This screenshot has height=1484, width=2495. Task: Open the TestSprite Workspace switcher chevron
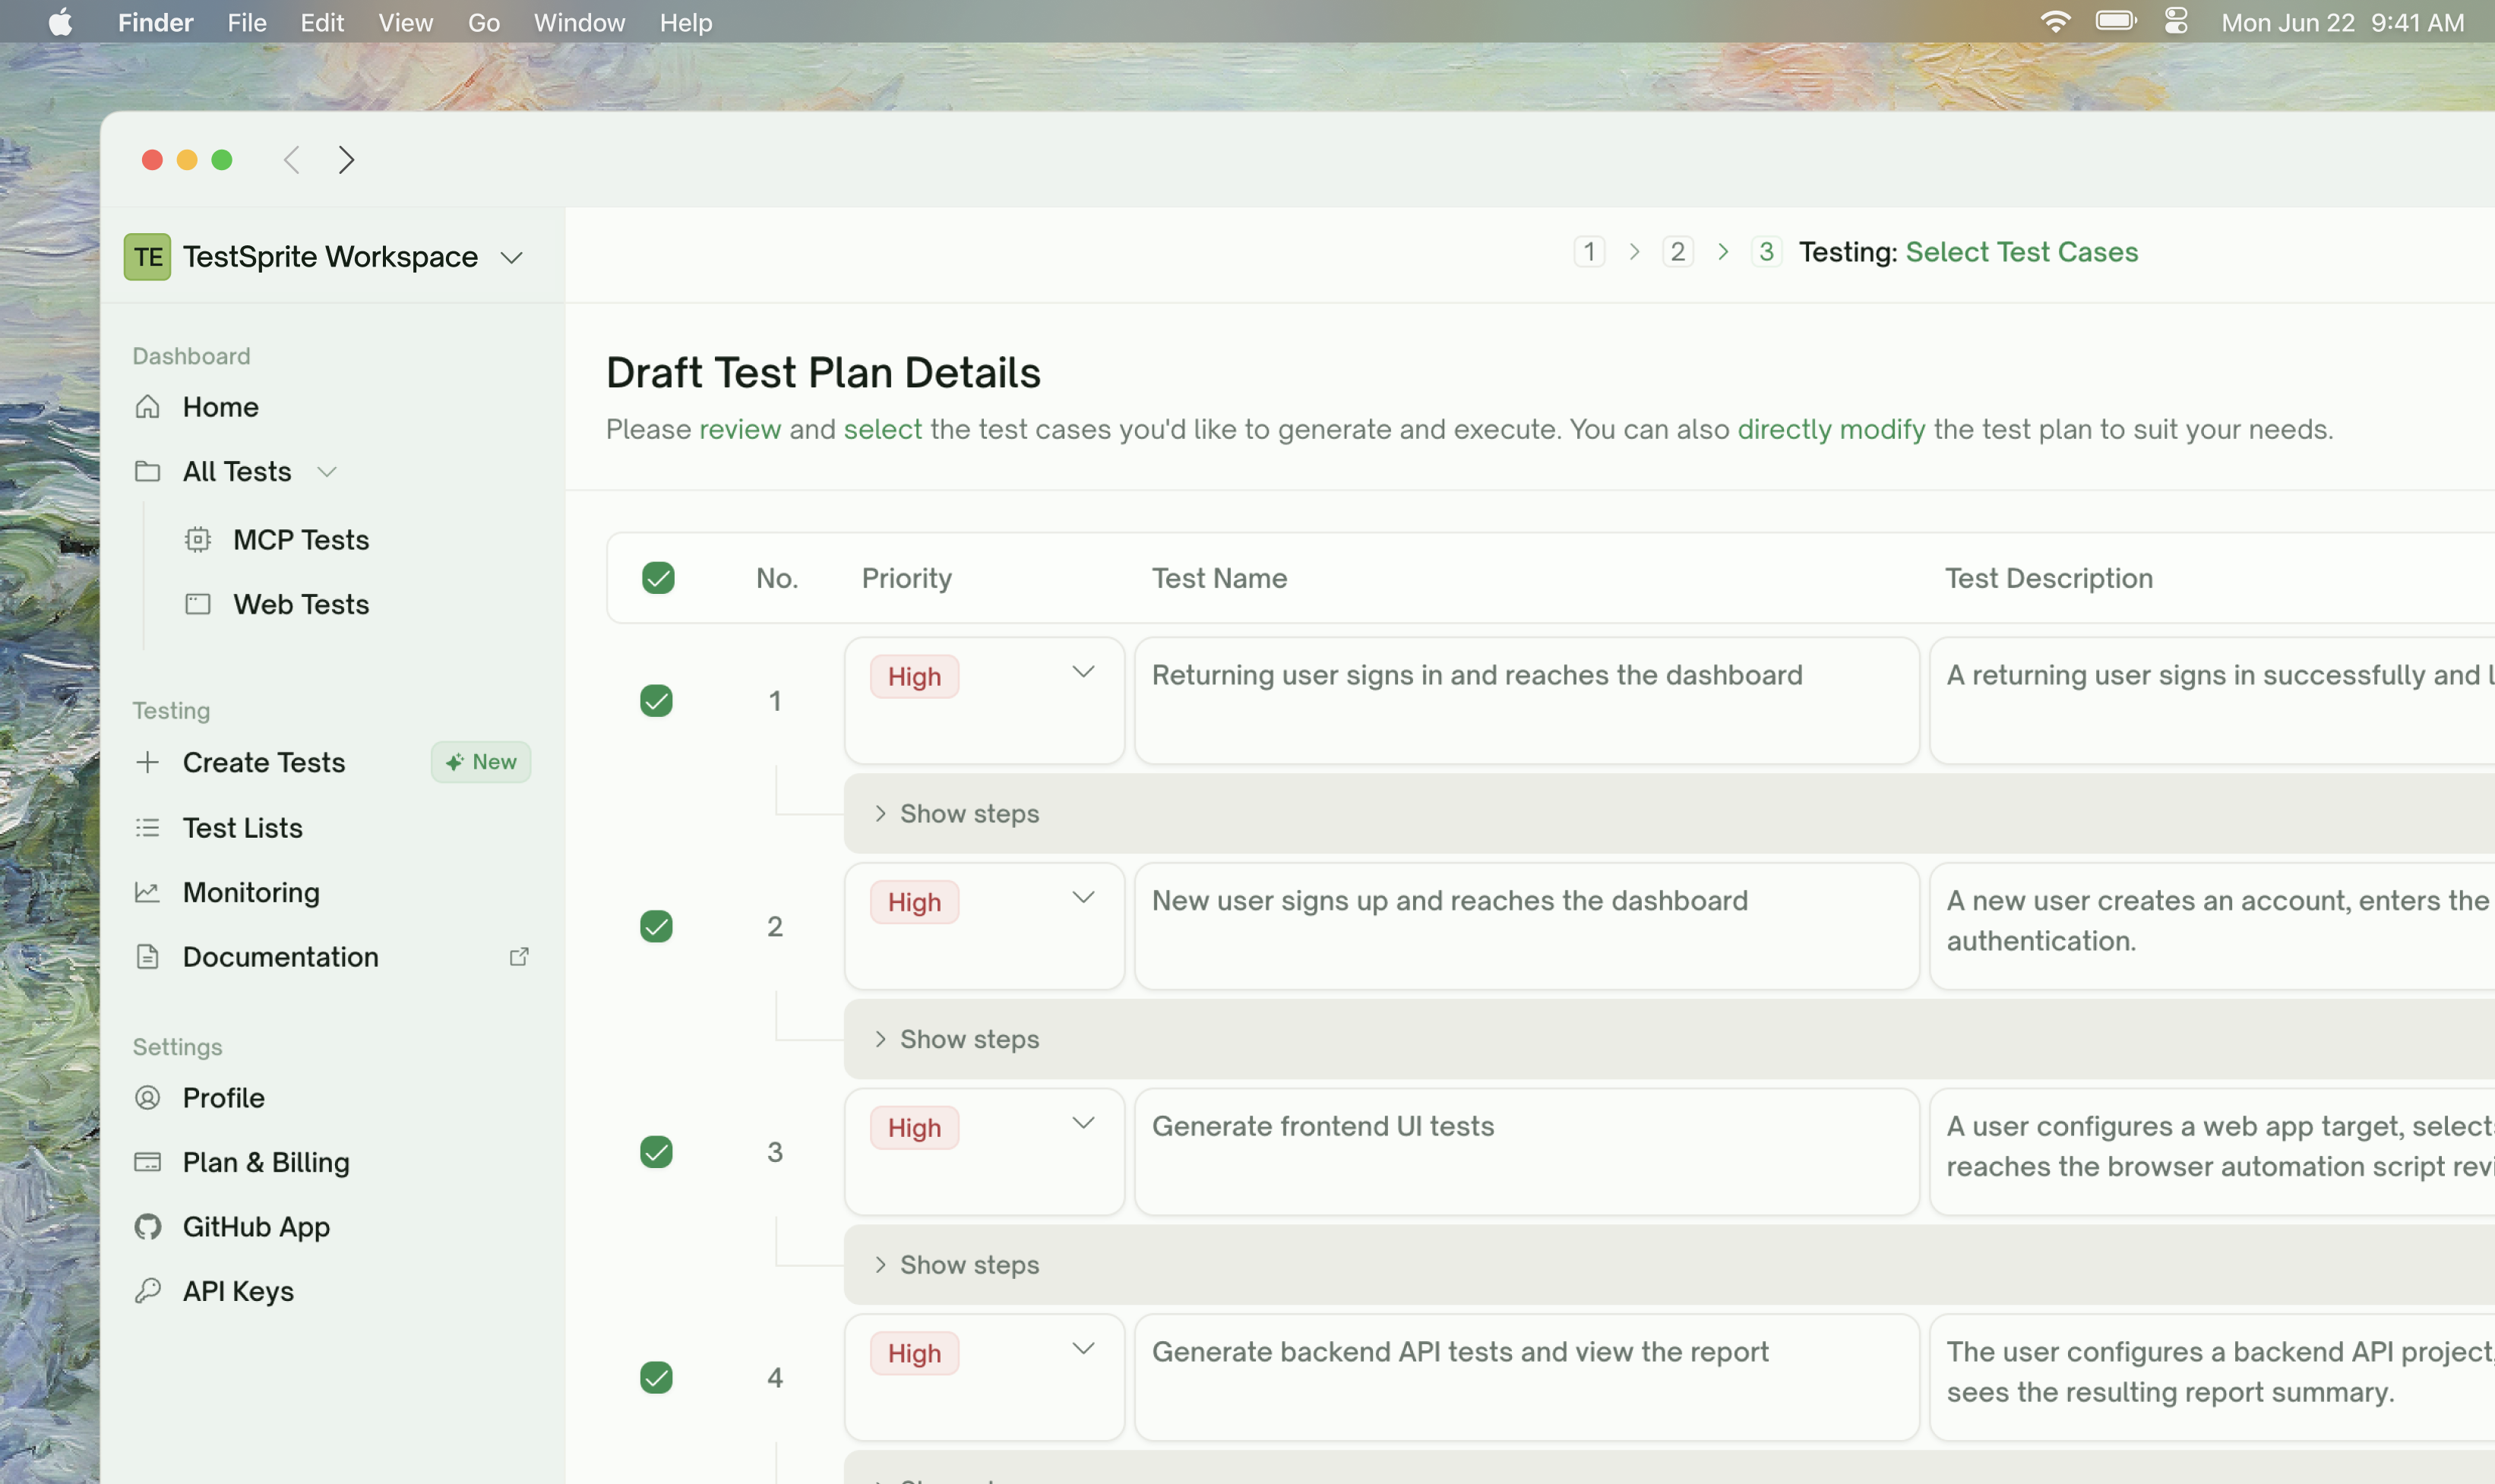click(x=512, y=258)
